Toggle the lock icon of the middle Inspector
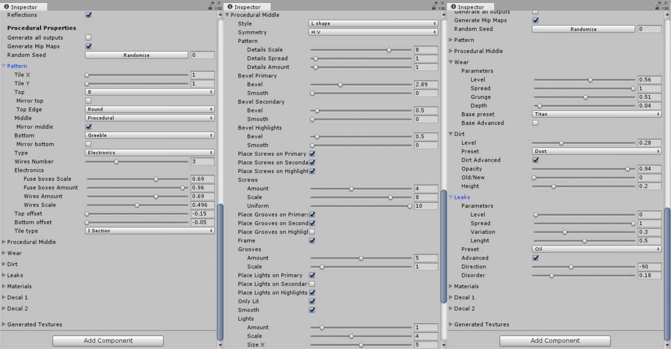The width and height of the screenshot is (671, 349). coord(434,7)
